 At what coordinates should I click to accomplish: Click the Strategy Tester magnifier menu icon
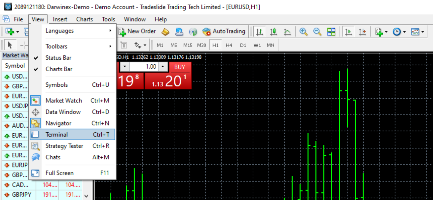coord(35,146)
